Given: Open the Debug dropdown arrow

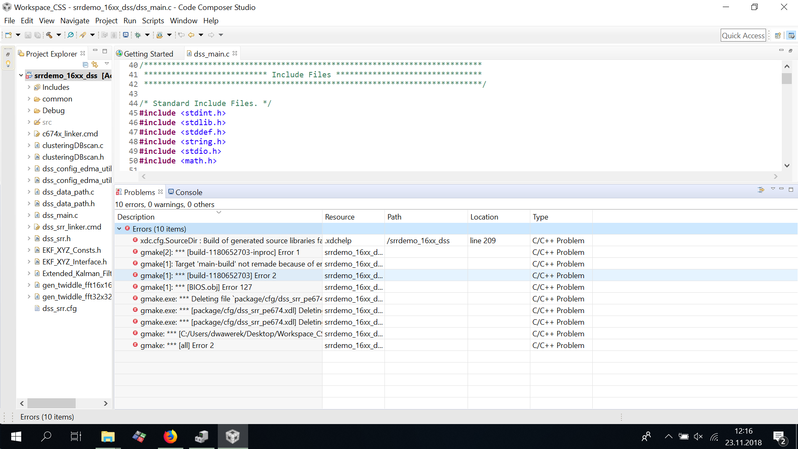Looking at the screenshot, I should click(147, 35).
